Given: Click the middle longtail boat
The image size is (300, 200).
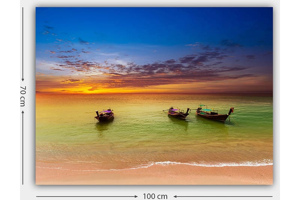Looking at the screenshot, I should pyautogui.click(x=177, y=113).
